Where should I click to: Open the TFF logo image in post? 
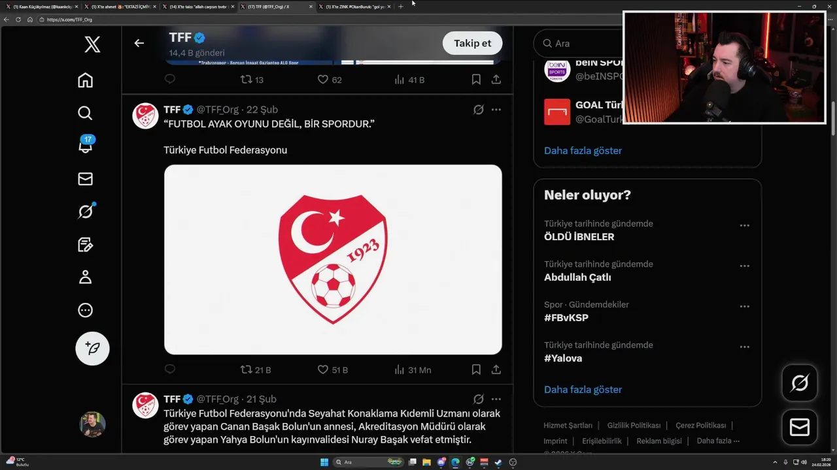(x=333, y=259)
